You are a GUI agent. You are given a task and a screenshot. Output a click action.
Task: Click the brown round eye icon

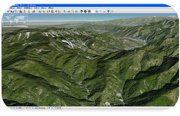[89, 11]
